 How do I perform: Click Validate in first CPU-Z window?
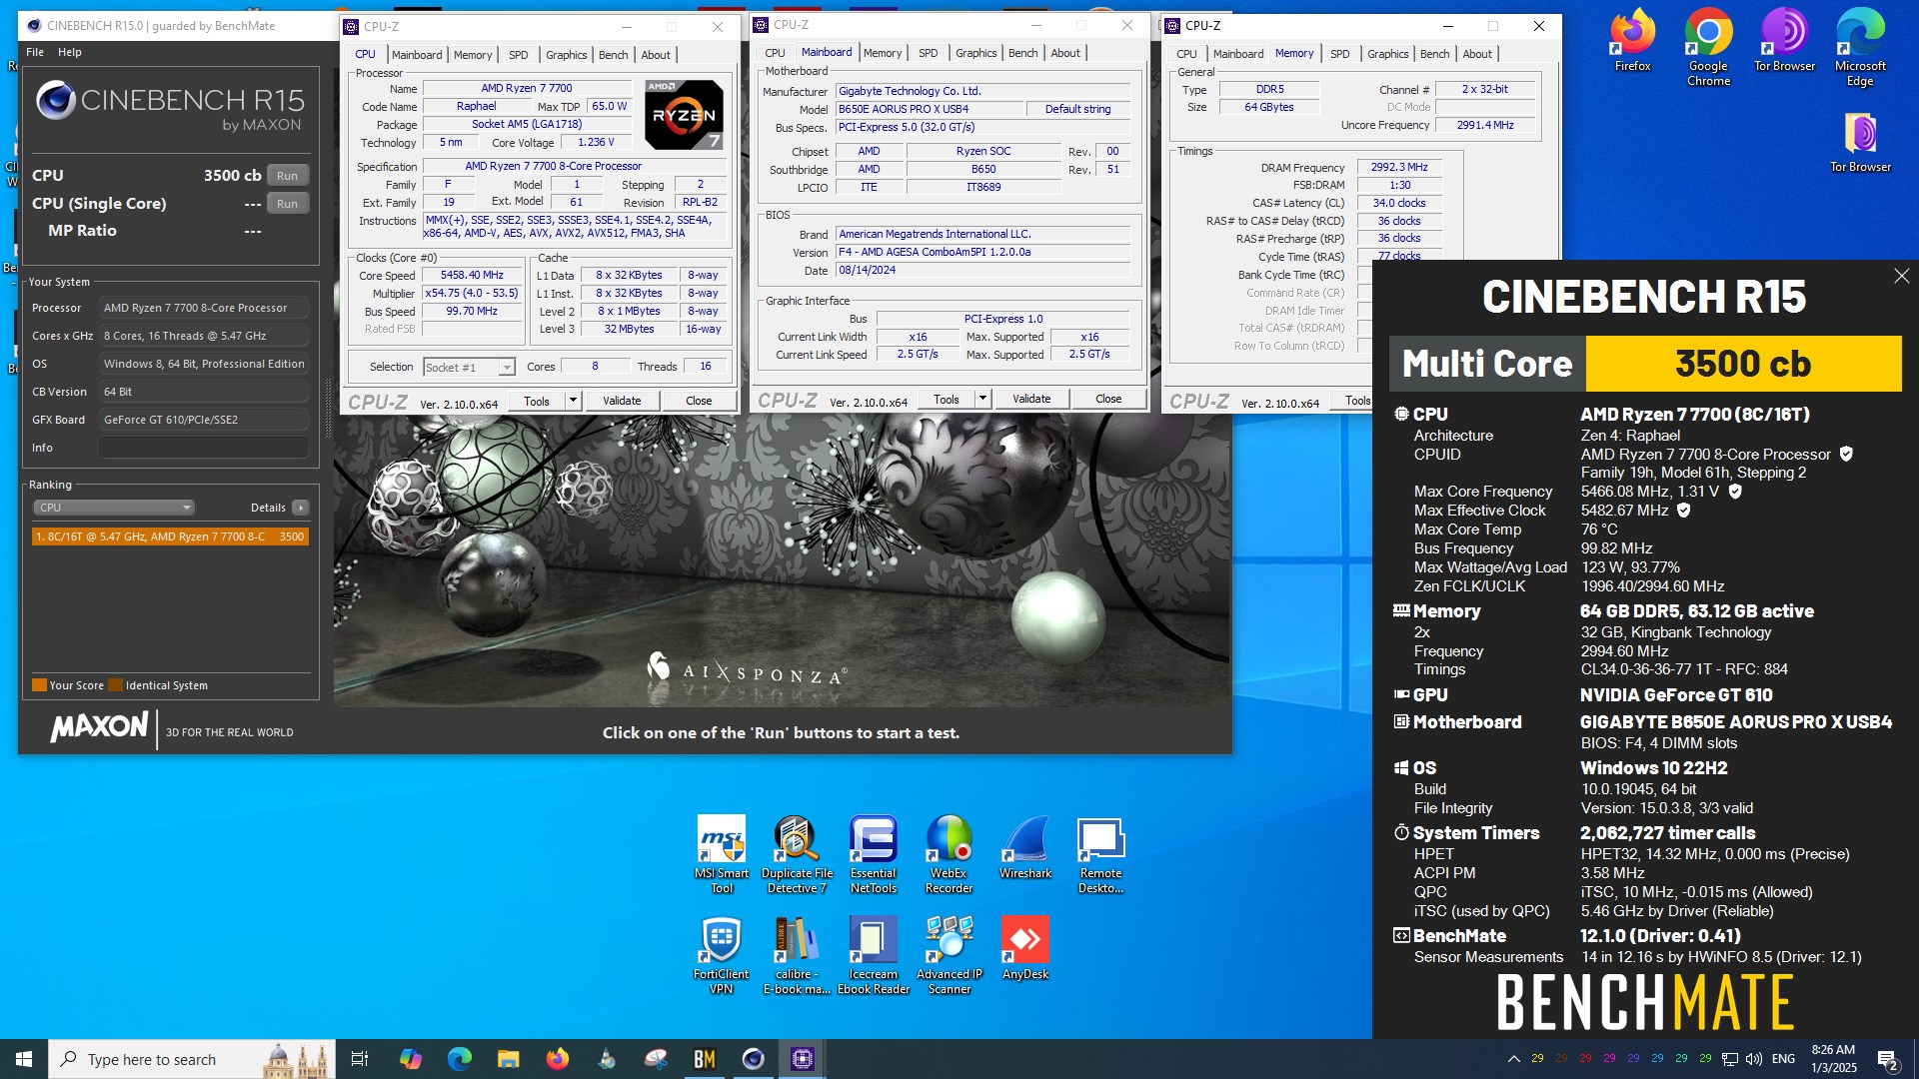[622, 401]
